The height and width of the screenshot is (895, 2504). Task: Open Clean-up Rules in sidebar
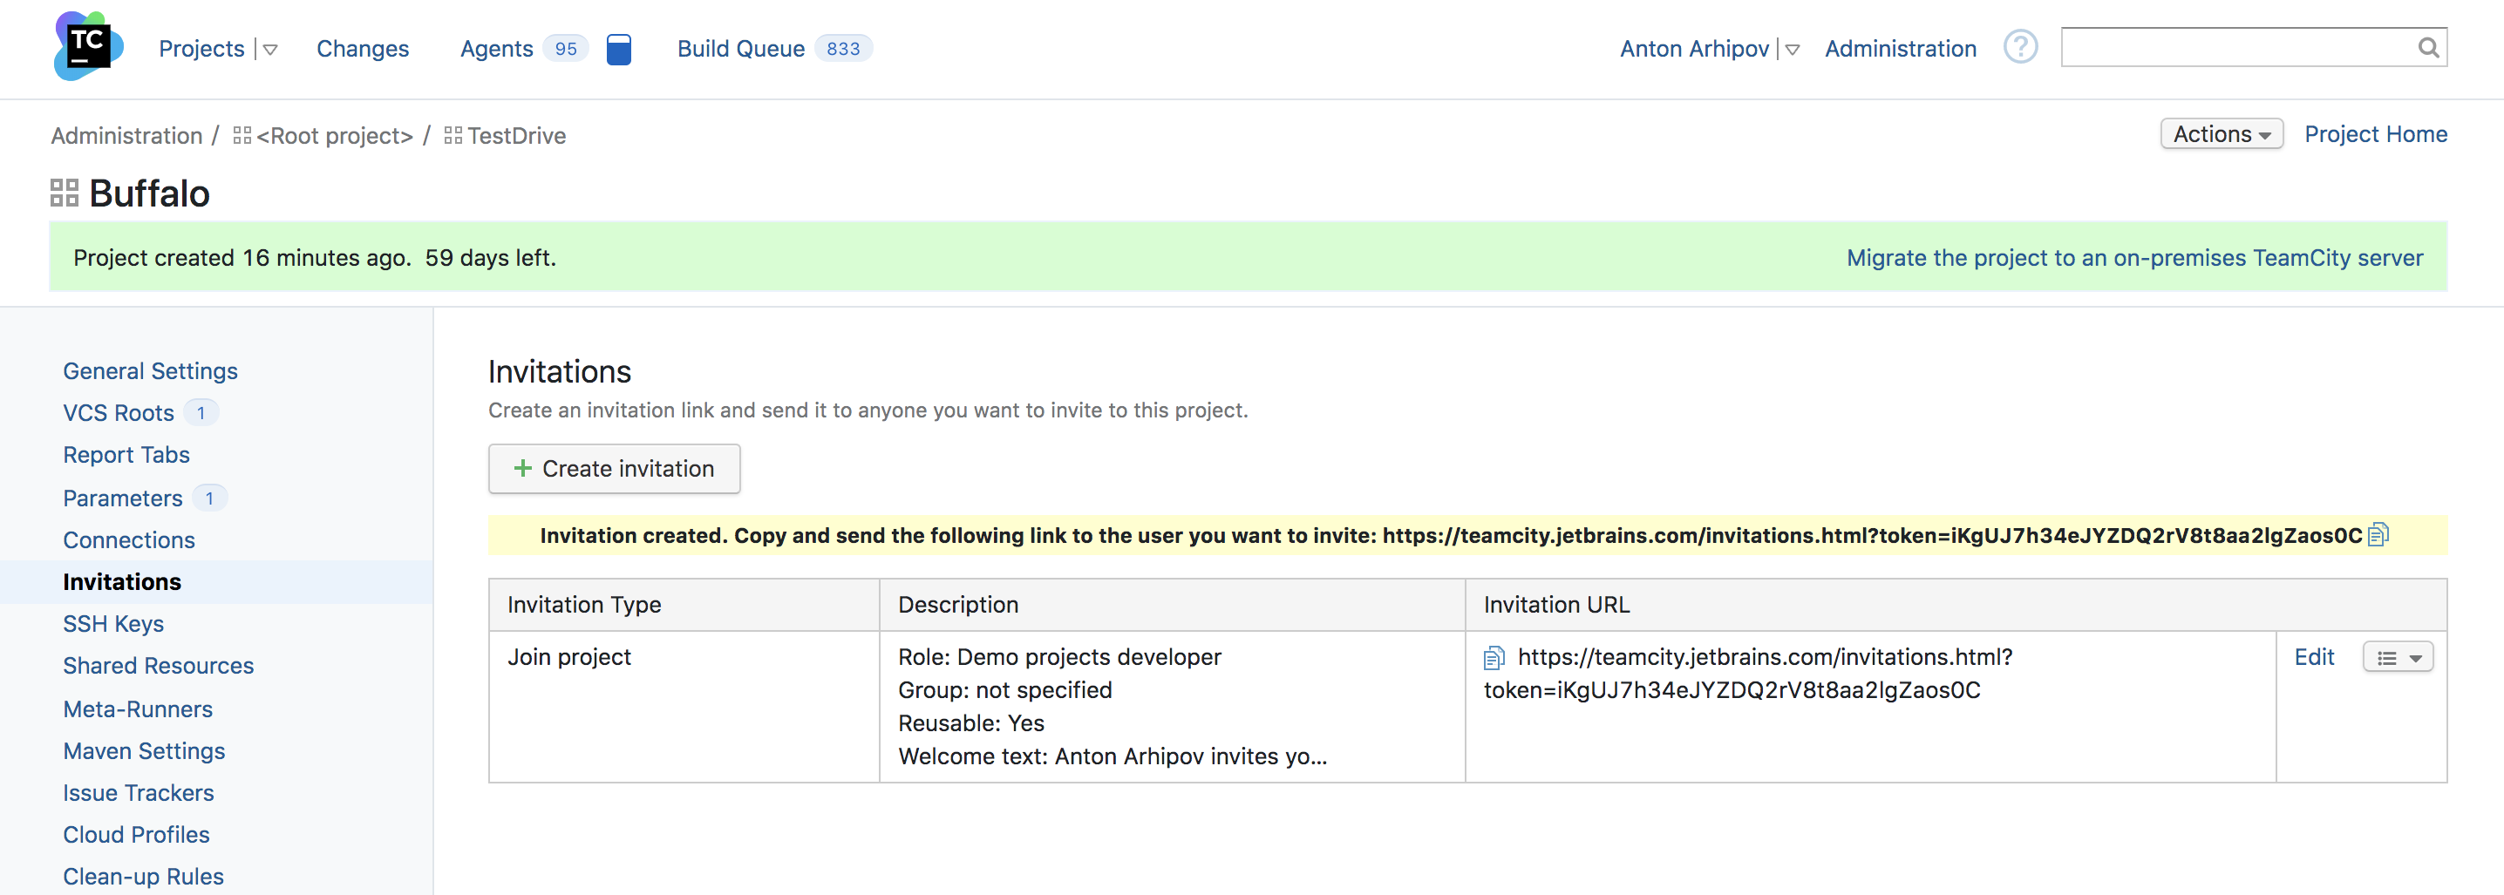(x=143, y=877)
